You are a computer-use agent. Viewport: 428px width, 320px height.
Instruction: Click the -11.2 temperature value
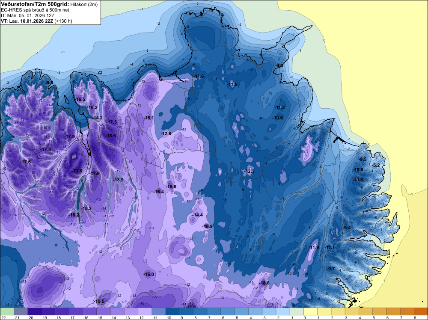pyautogui.click(x=280, y=107)
